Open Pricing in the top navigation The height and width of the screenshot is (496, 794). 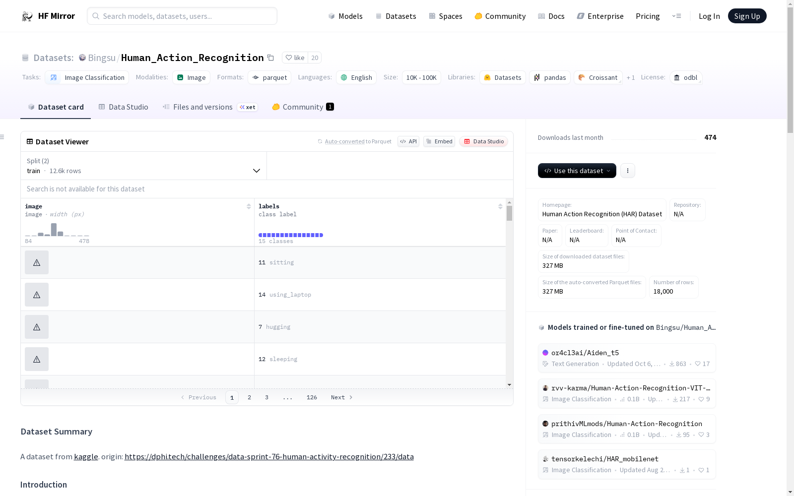[648, 16]
